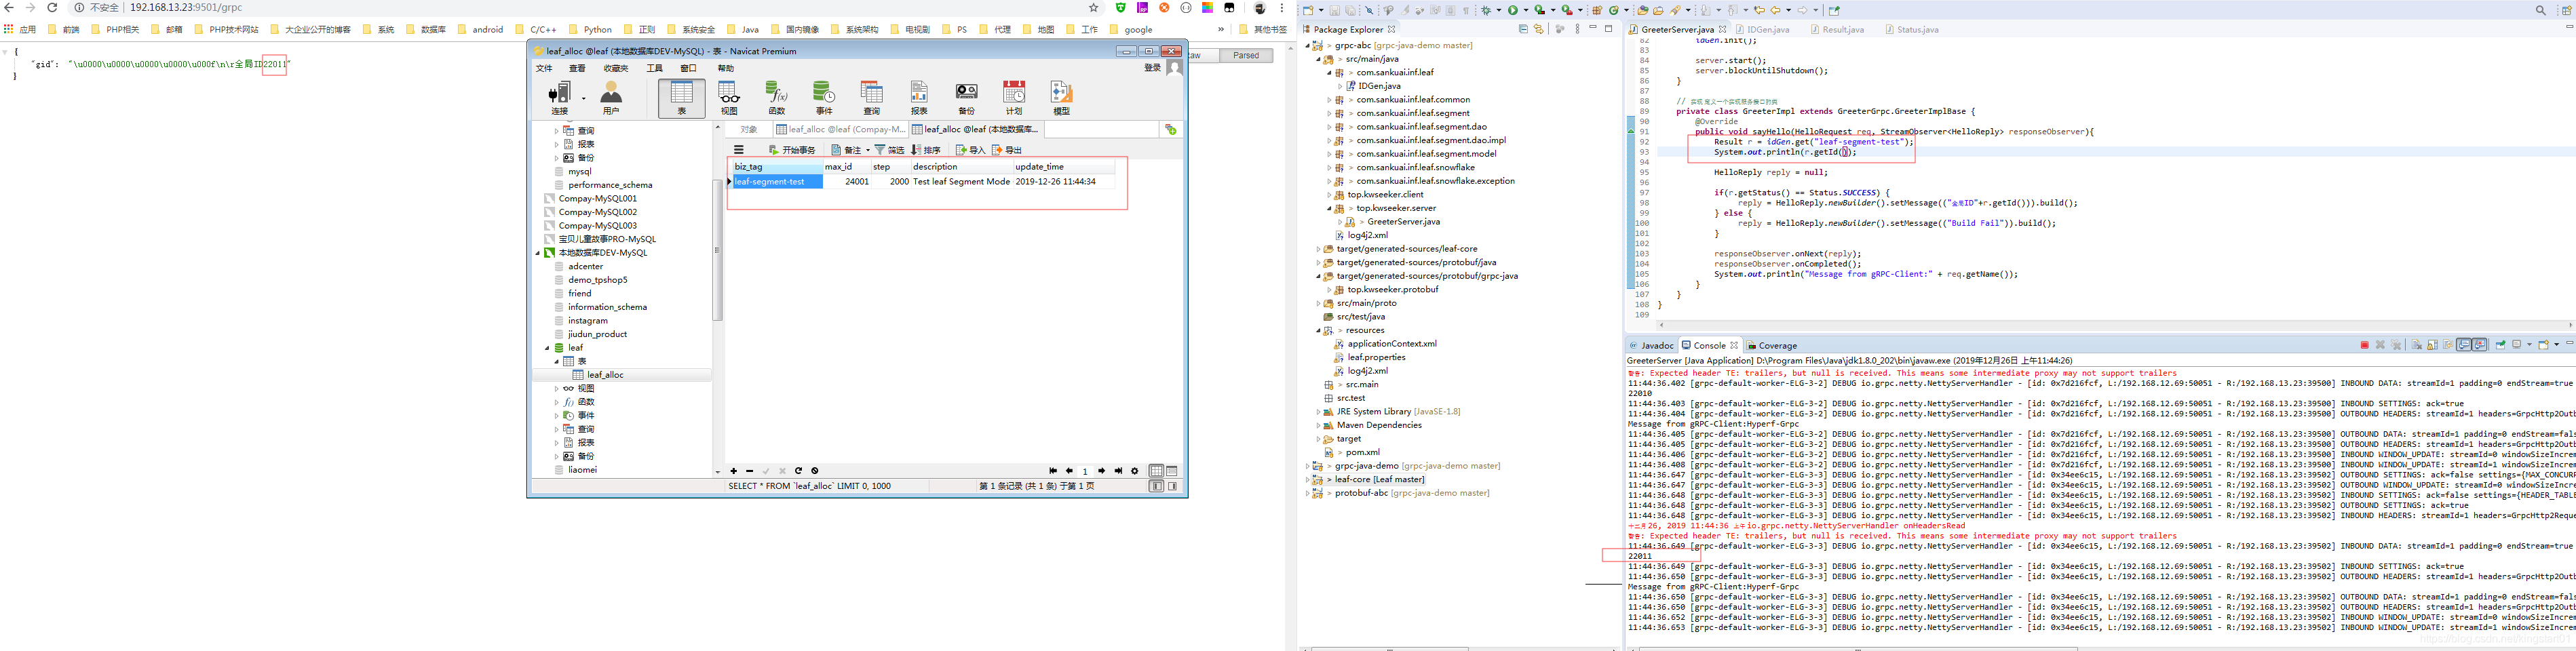Screen dimensions: 2576x651
Task: Toggle the Navicat right pane visibility button
Action: [1172, 486]
